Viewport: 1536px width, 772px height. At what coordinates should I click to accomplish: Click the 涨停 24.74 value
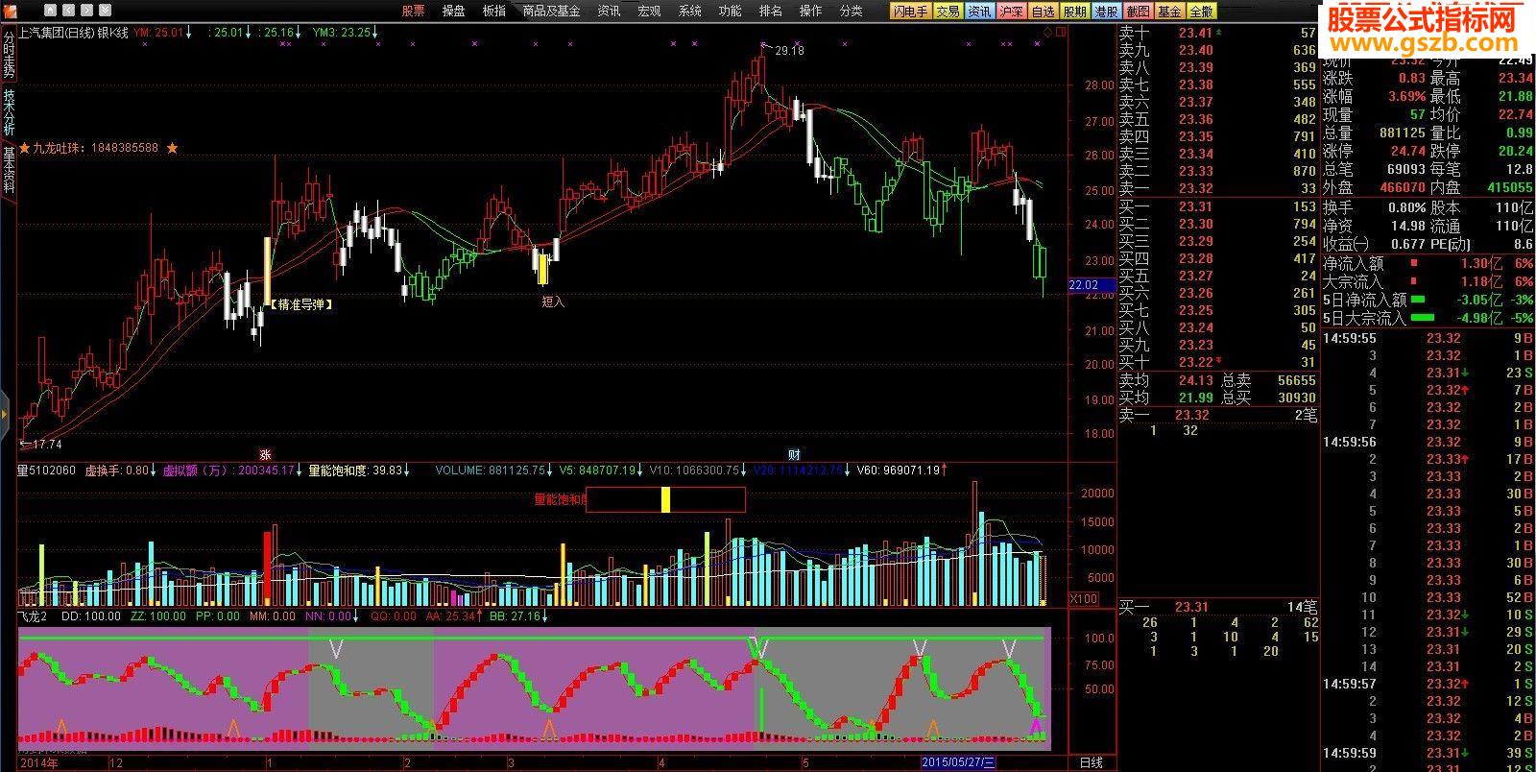pyautogui.click(x=1408, y=152)
